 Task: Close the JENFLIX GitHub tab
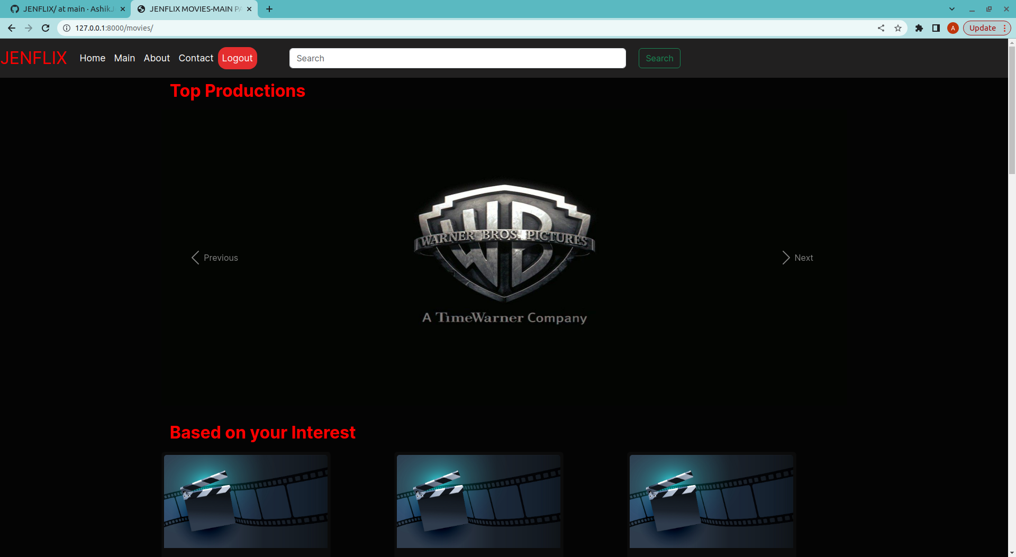point(123,9)
